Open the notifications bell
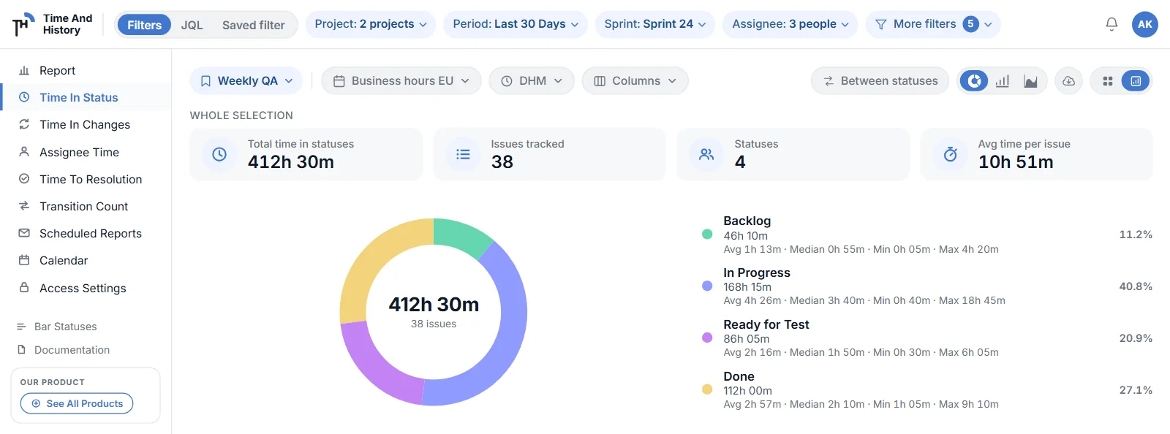Image resolution: width=1170 pixels, height=434 pixels. (x=1111, y=24)
